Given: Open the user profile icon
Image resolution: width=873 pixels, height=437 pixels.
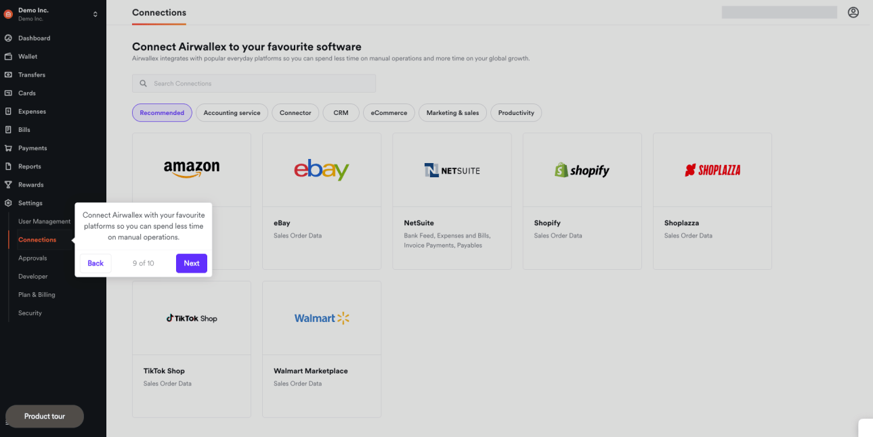Looking at the screenshot, I should (853, 12).
